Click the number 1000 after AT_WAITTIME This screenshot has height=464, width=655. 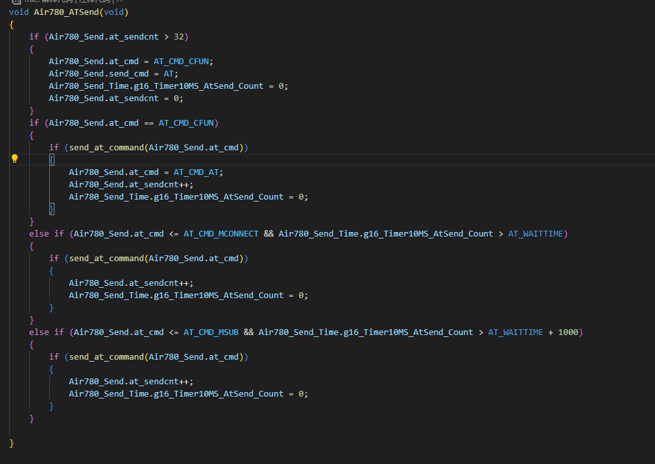tap(568, 332)
